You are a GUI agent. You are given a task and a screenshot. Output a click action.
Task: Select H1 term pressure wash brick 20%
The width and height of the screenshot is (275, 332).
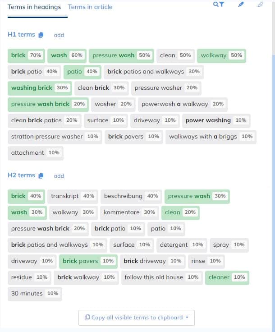tap(48, 104)
